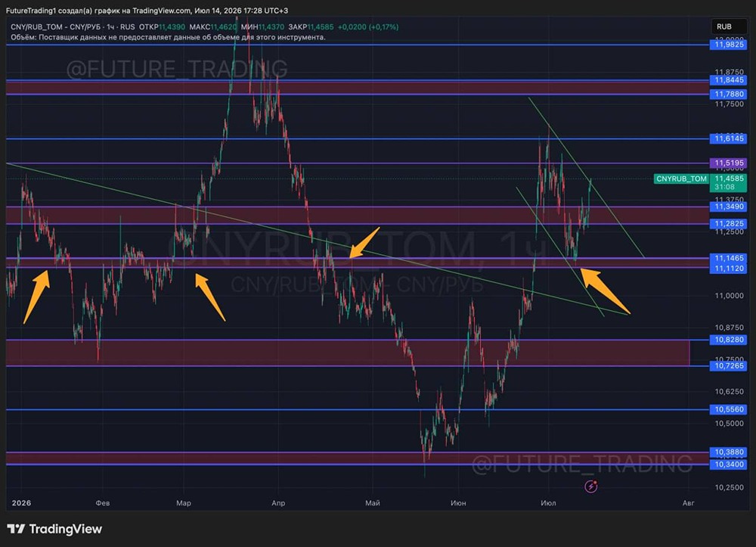
Task: Click the 10,5560 price level label
Action: [729, 409]
